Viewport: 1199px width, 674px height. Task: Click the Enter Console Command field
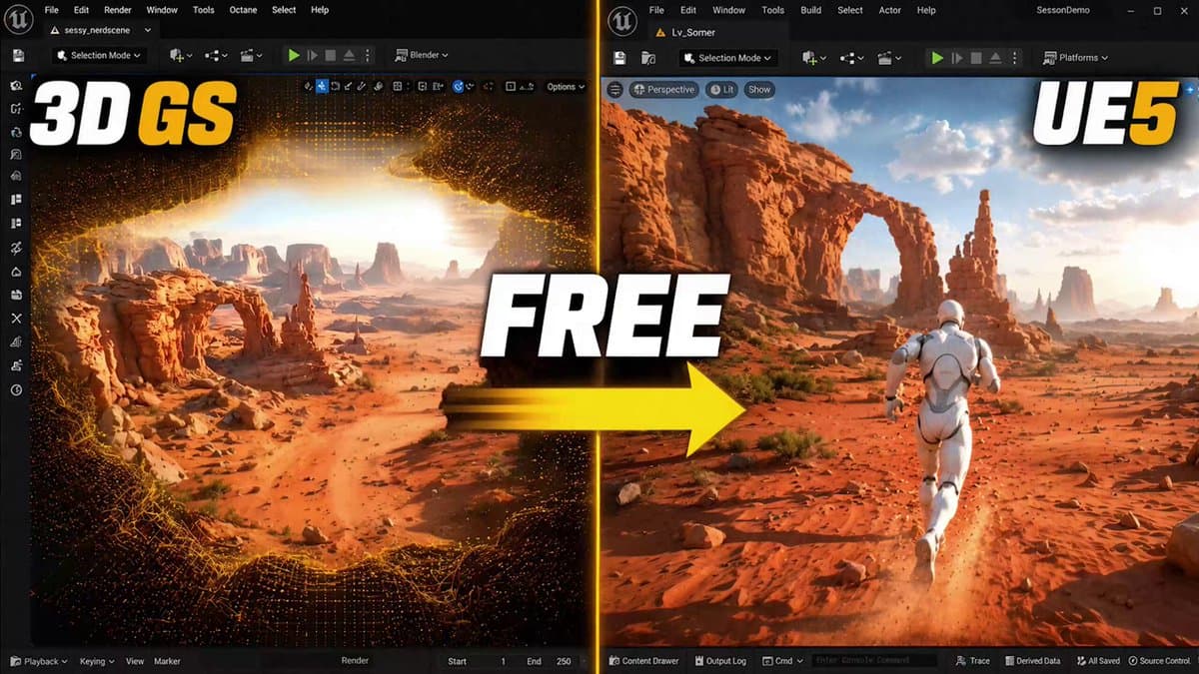coord(873,661)
